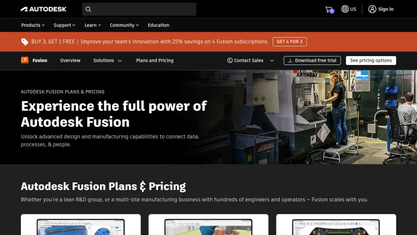Click the Sign in link

[386, 9]
